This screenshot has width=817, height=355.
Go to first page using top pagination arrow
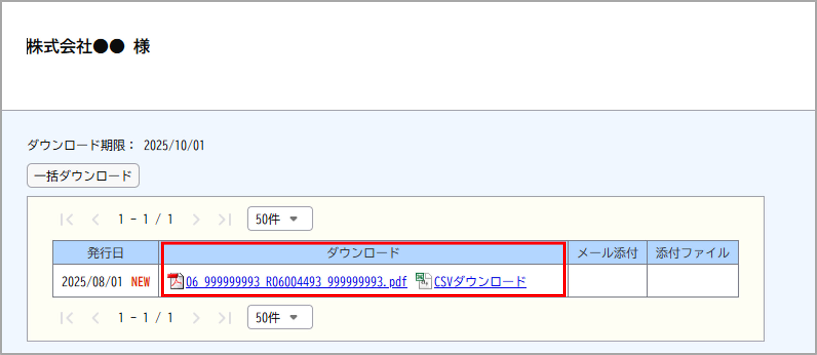click(67, 219)
